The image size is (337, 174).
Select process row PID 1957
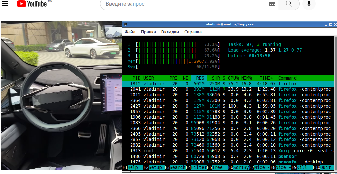228,112
